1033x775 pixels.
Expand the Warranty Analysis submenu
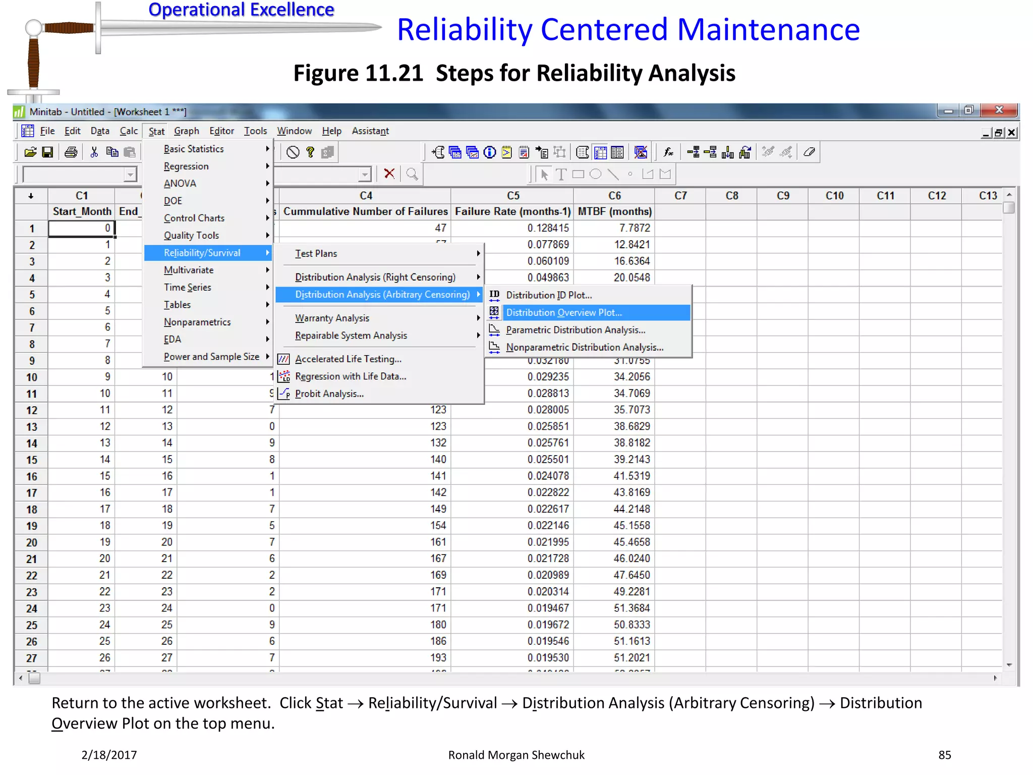380,318
